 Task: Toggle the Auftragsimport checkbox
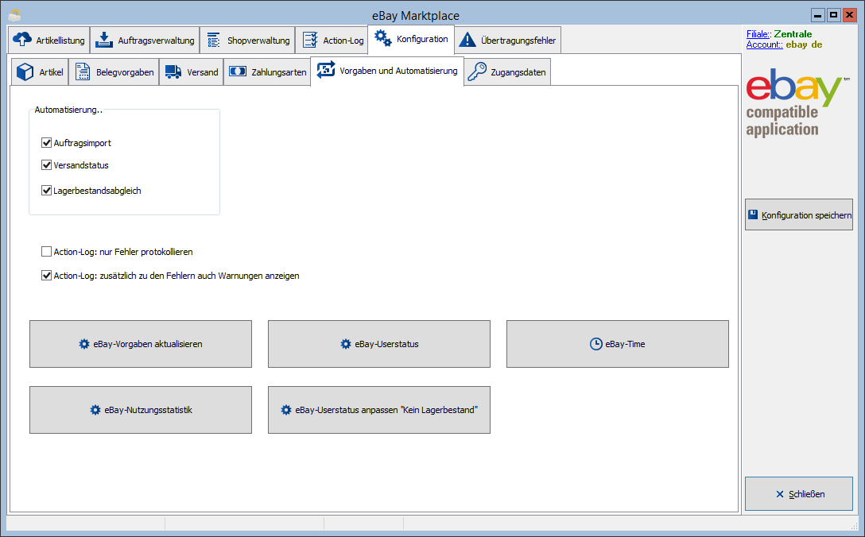tap(46, 143)
